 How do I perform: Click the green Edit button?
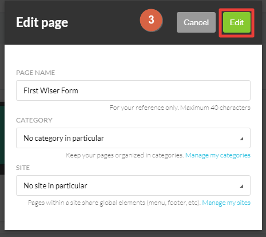click(237, 22)
